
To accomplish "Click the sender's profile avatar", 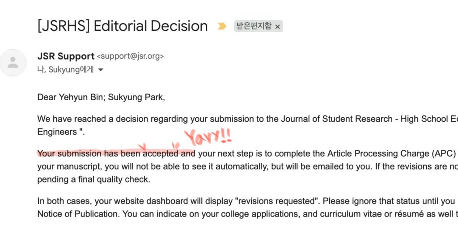I will pyautogui.click(x=13, y=63).
